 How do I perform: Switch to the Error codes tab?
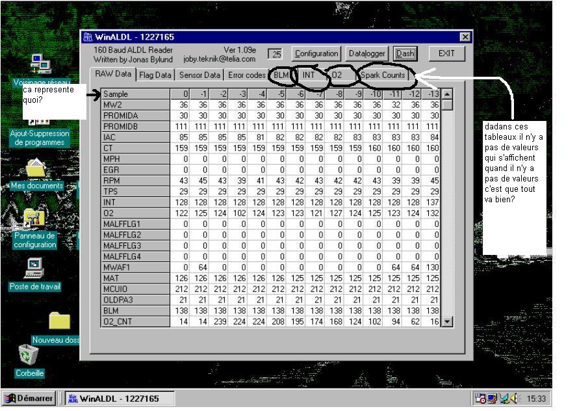coord(246,75)
